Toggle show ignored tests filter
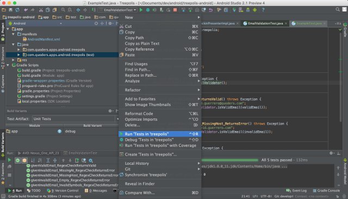 (24, 160)
